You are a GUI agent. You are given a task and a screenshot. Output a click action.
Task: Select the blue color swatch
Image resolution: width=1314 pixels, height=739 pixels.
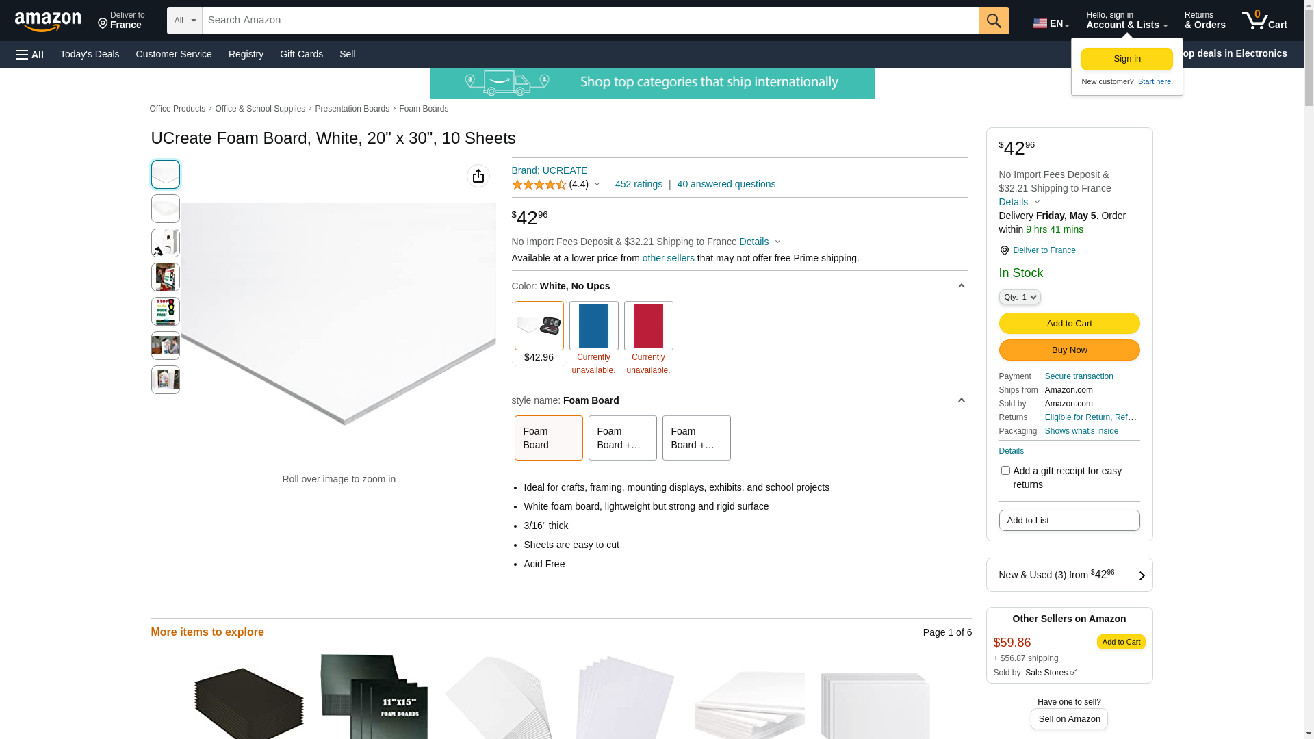[x=593, y=326]
